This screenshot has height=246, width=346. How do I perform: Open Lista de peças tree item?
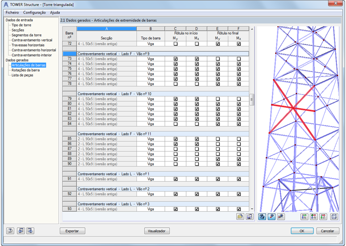22,75
